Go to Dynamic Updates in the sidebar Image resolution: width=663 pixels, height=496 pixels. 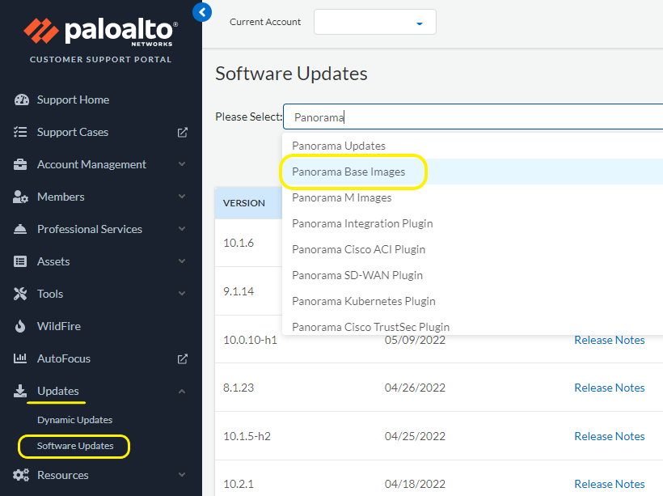point(74,420)
